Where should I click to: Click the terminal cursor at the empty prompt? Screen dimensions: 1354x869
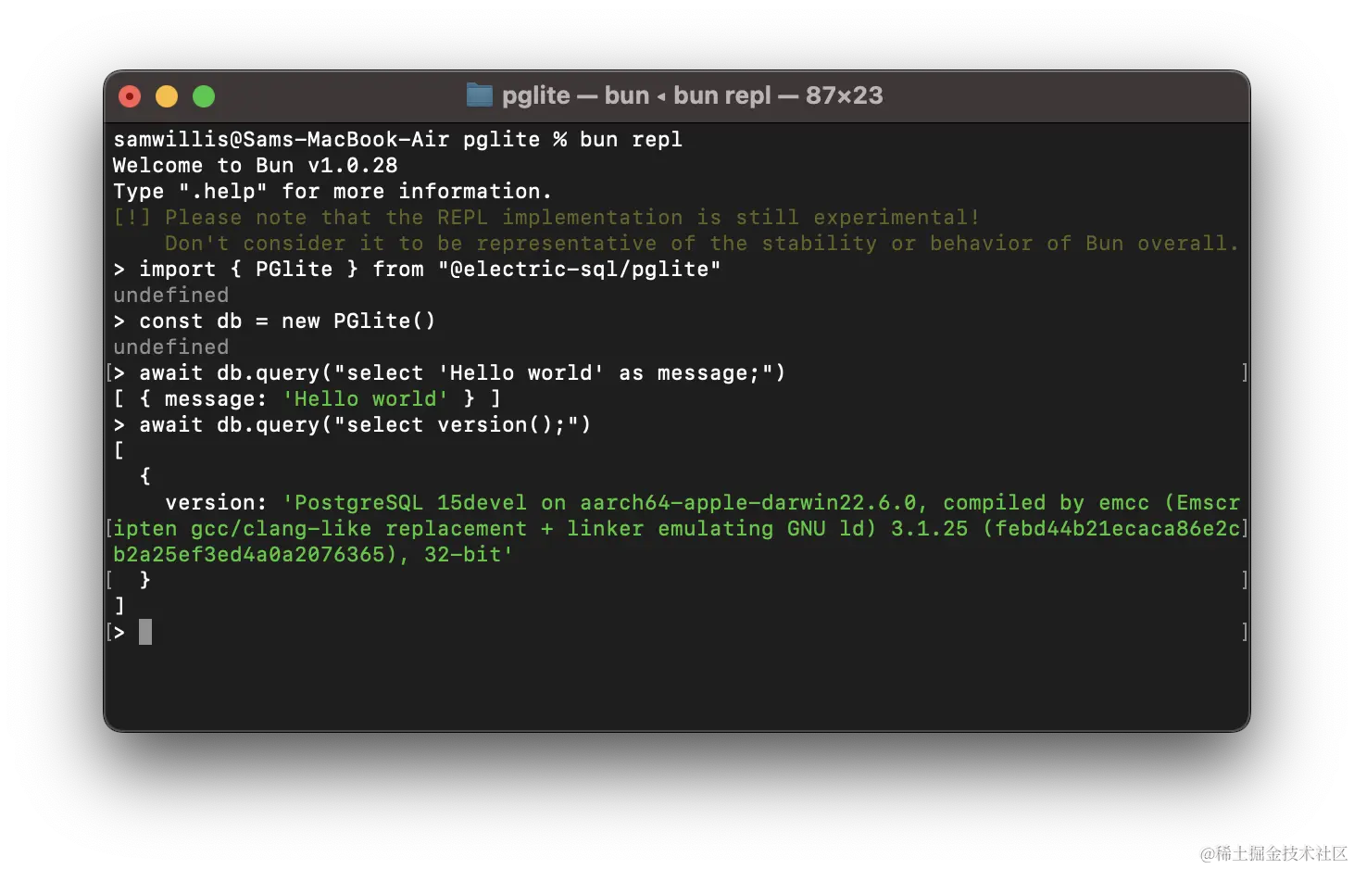pyautogui.click(x=145, y=633)
